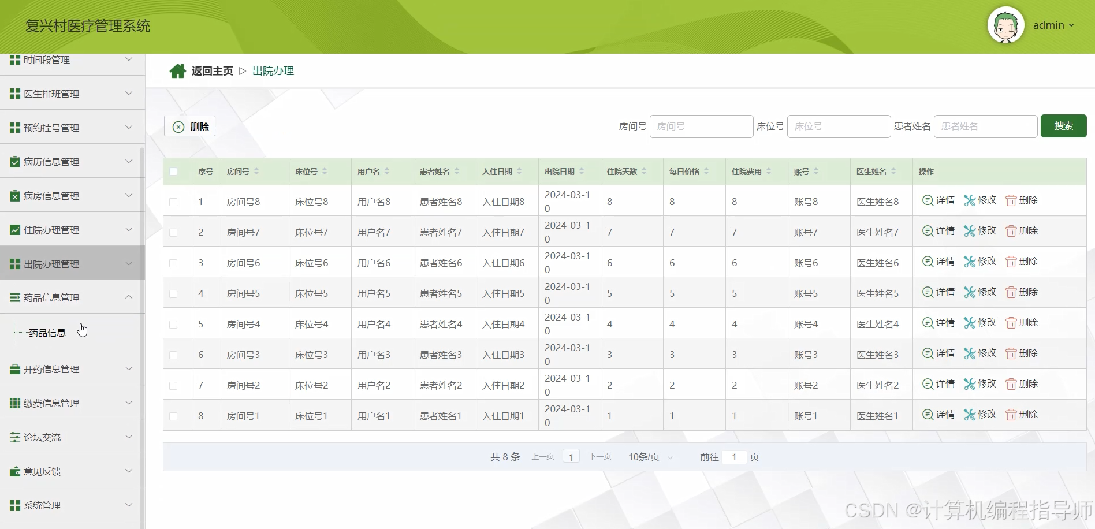The image size is (1095, 529).
Task: Expand the 病历信息管理 chevron
Action: point(129,161)
